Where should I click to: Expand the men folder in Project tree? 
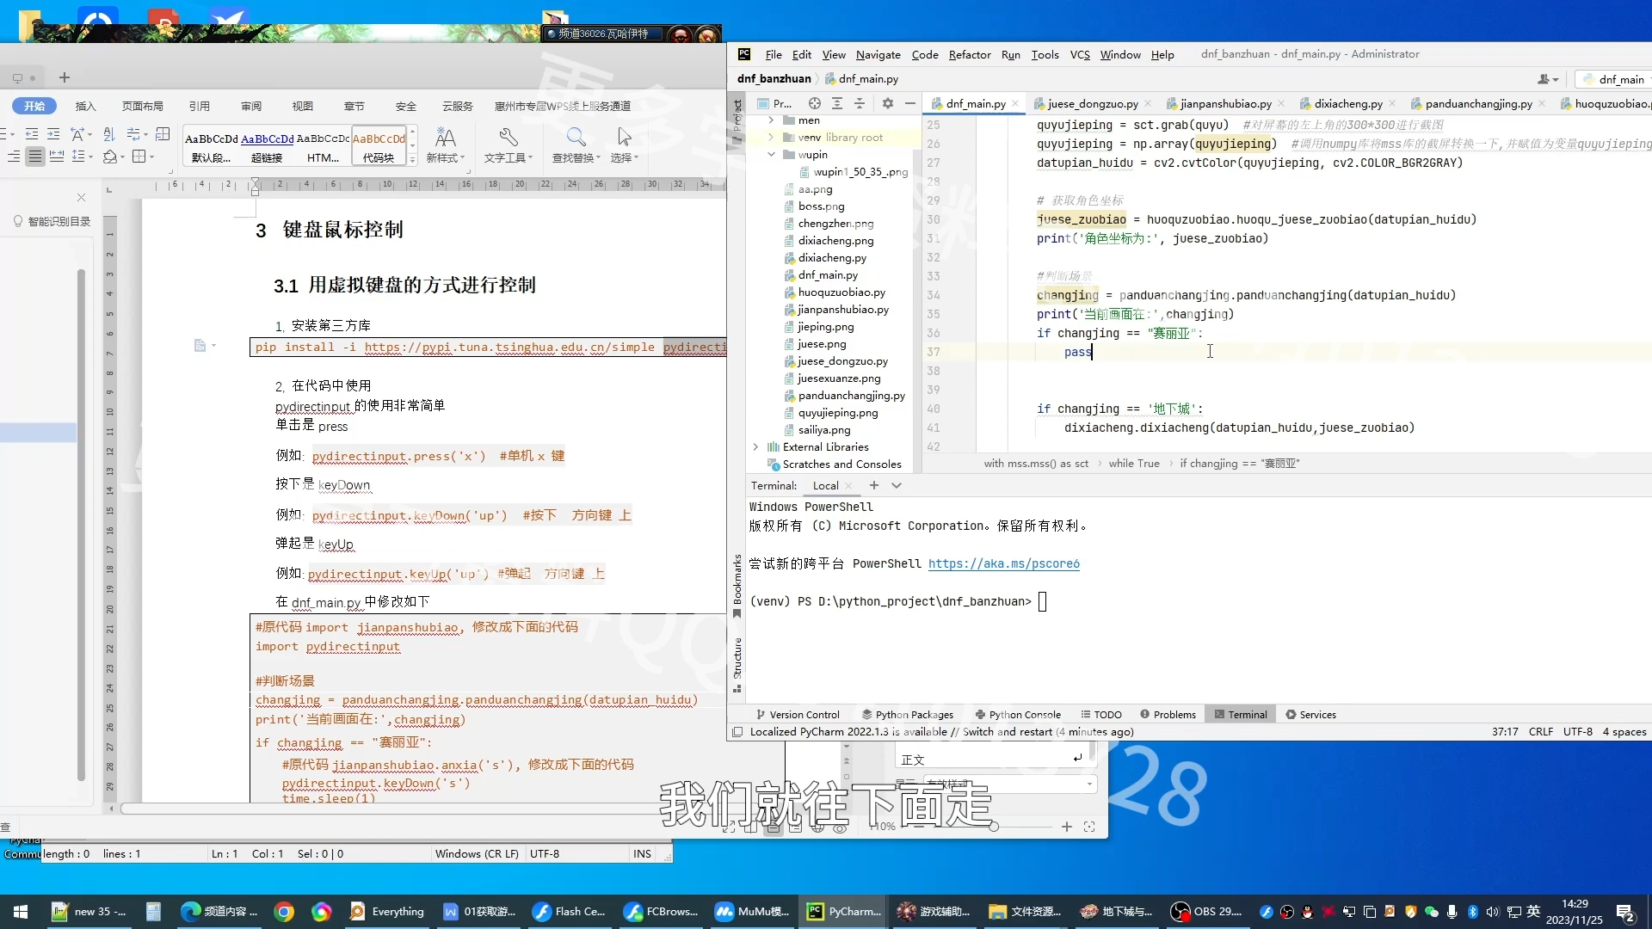coord(771,120)
